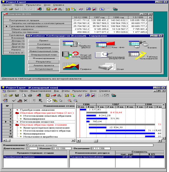Click open folder icon in upper window toolbar
169x172 pixels.
(11, 9)
